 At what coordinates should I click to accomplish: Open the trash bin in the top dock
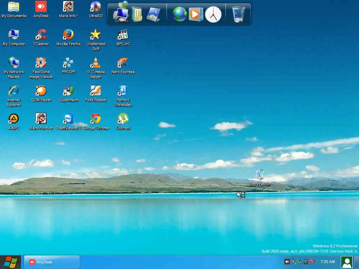pos(238,14)
